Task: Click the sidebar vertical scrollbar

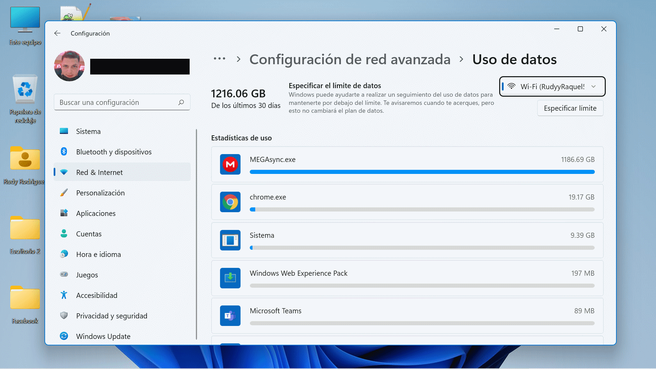Action: 196,234
